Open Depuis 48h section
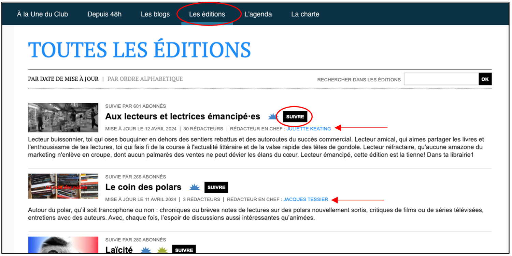The width and height of the screenshot is (512, 256). pyautogui.click(x=104, y=14)
